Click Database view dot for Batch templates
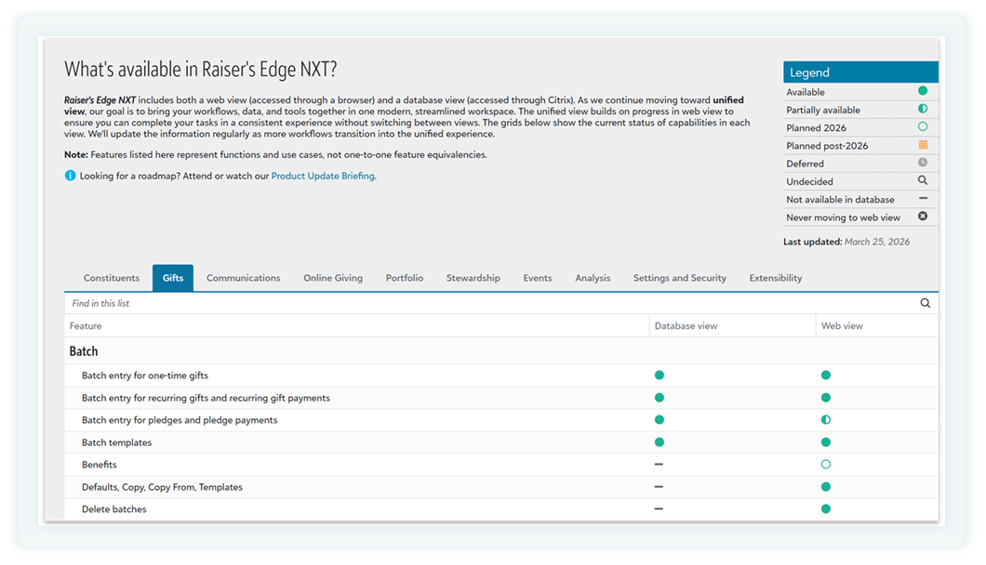The height and width of the screenshot is (565, 986). [659, 441]
